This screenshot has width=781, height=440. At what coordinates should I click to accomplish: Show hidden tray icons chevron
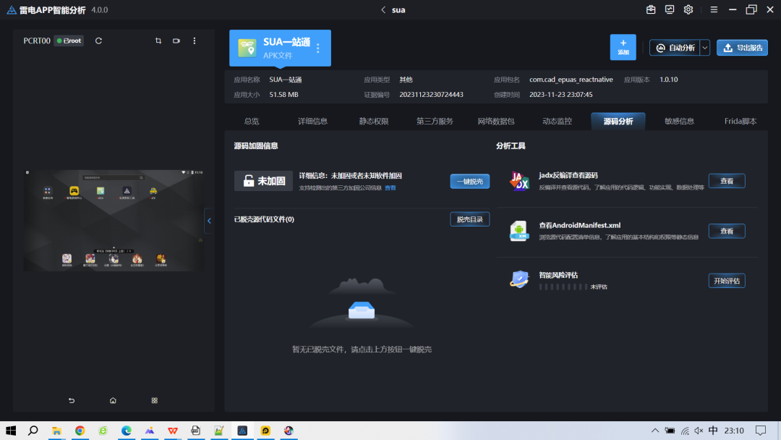[x=655, y=431]
